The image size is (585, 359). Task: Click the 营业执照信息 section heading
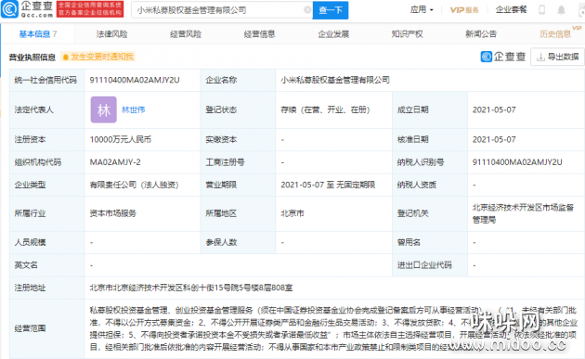32,57
